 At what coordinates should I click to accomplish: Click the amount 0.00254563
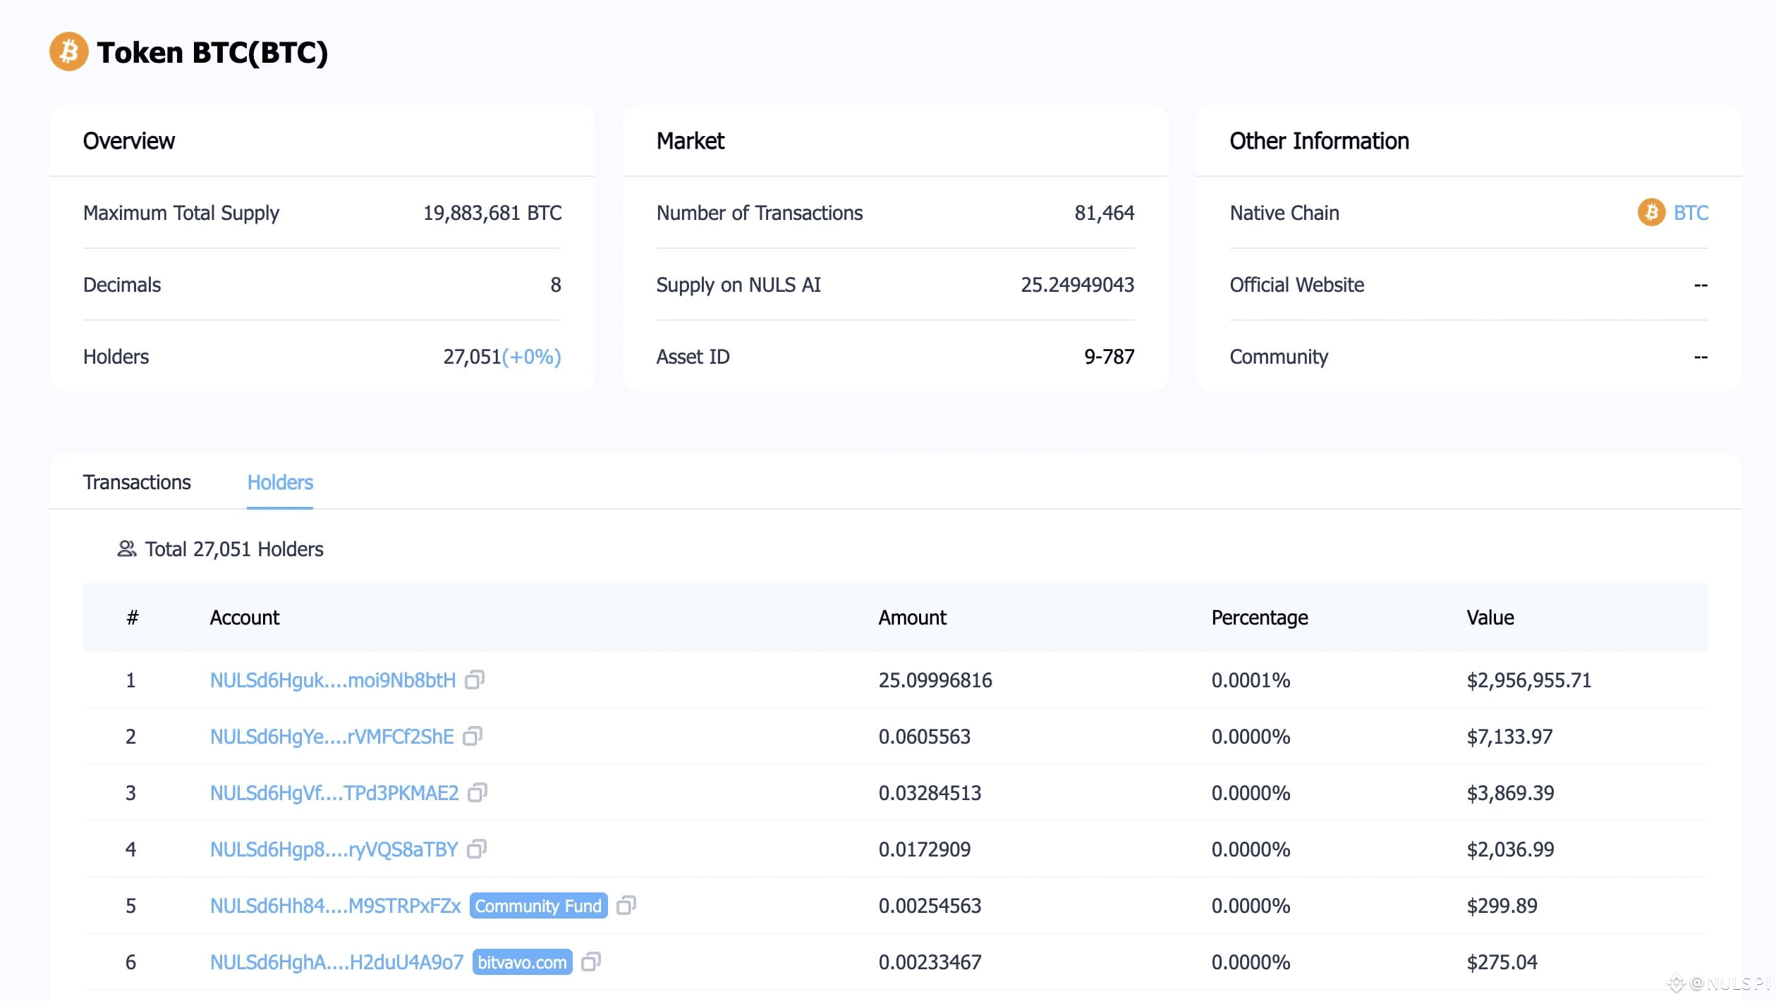930,906
